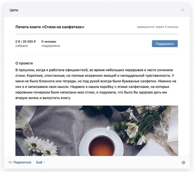This screenshot has width=194, height=172.
Task: Click the Поддержать button
Action: click(x=165, y=44)
